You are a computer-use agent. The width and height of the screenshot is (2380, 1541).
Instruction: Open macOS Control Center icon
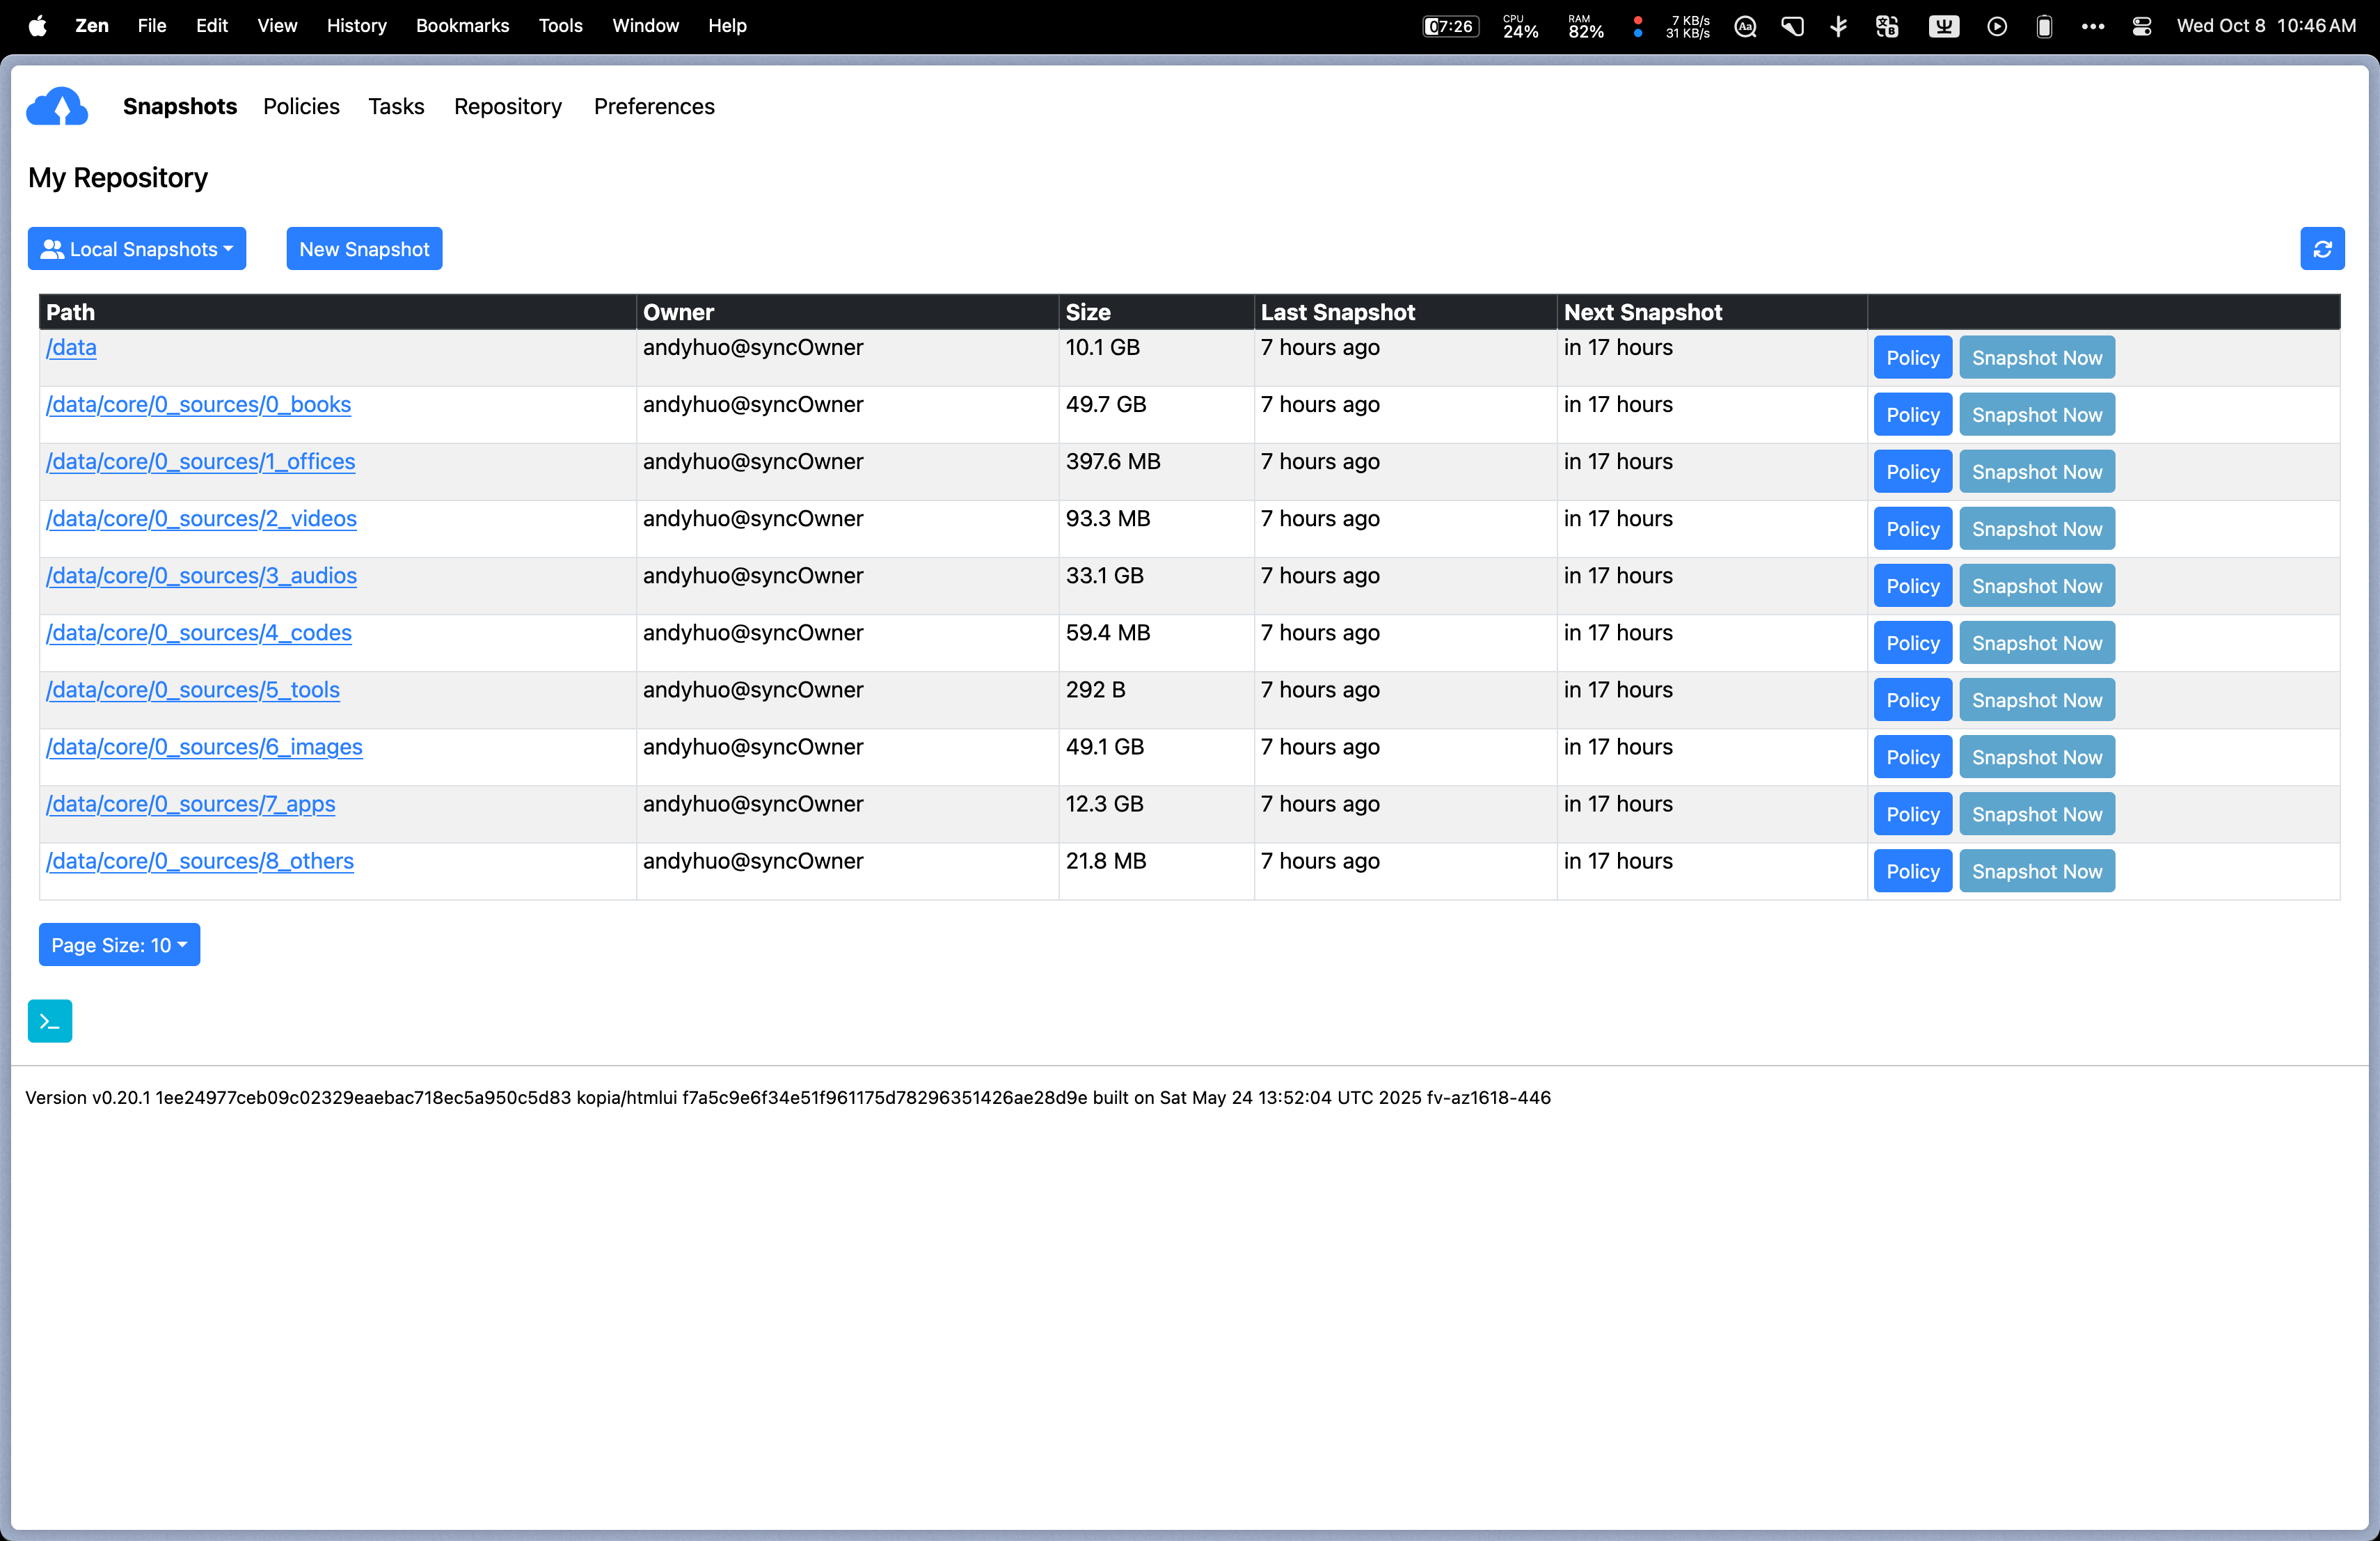tap(2141, 26)
